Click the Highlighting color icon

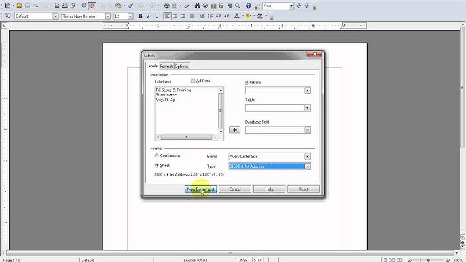[249, 16]
